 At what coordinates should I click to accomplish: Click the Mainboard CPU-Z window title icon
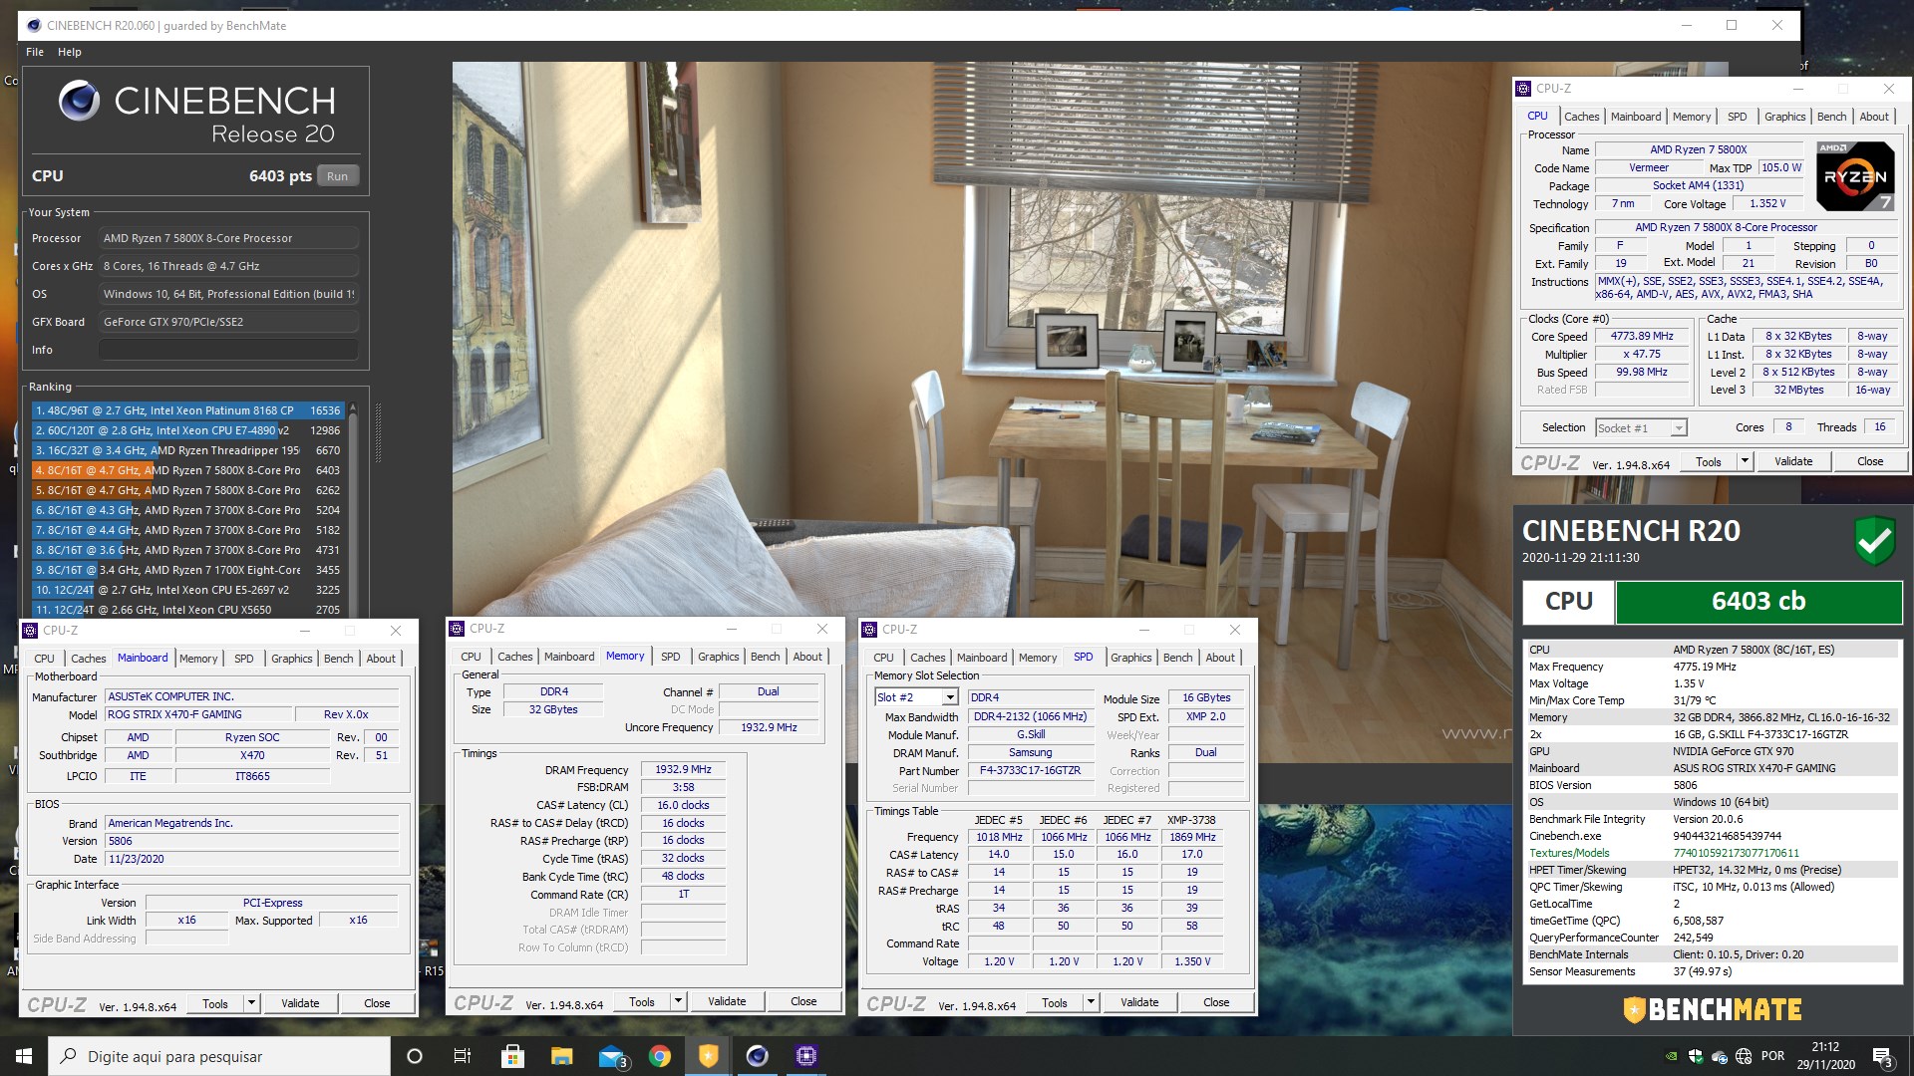point(30,631)
